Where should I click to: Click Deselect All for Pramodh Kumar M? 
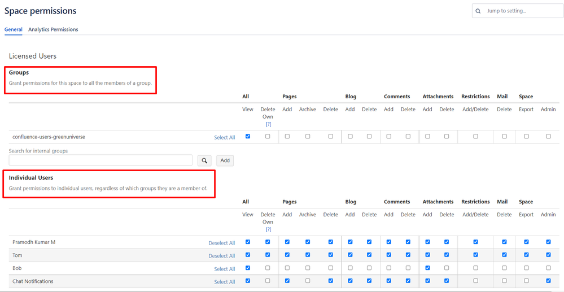click(222, 243)
